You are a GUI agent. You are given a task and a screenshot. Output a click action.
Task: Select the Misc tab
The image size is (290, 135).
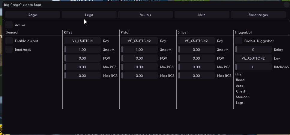point(202,15)
